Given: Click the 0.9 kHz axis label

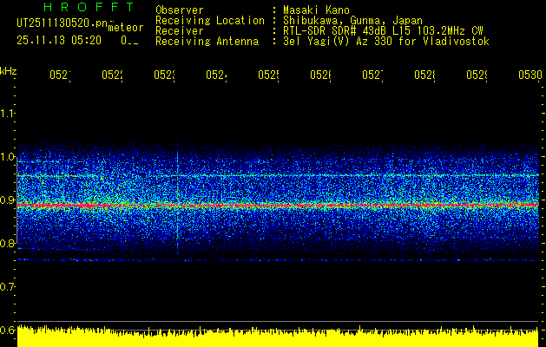Looking at the screenshot, I should pyautogui.click(x=7, y=200).
